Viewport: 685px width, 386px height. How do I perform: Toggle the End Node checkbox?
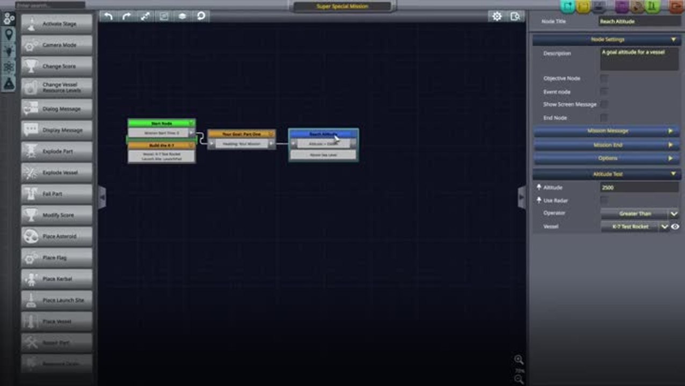point(604,117)
